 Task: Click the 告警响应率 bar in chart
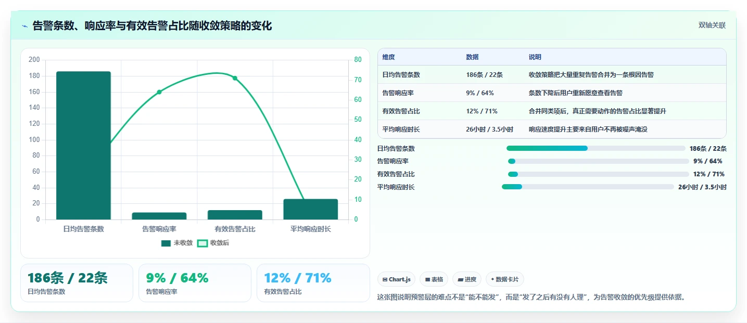(159, 216)
